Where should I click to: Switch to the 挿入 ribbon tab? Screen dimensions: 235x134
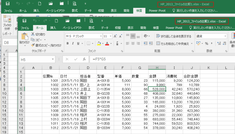tap(53, 28)
